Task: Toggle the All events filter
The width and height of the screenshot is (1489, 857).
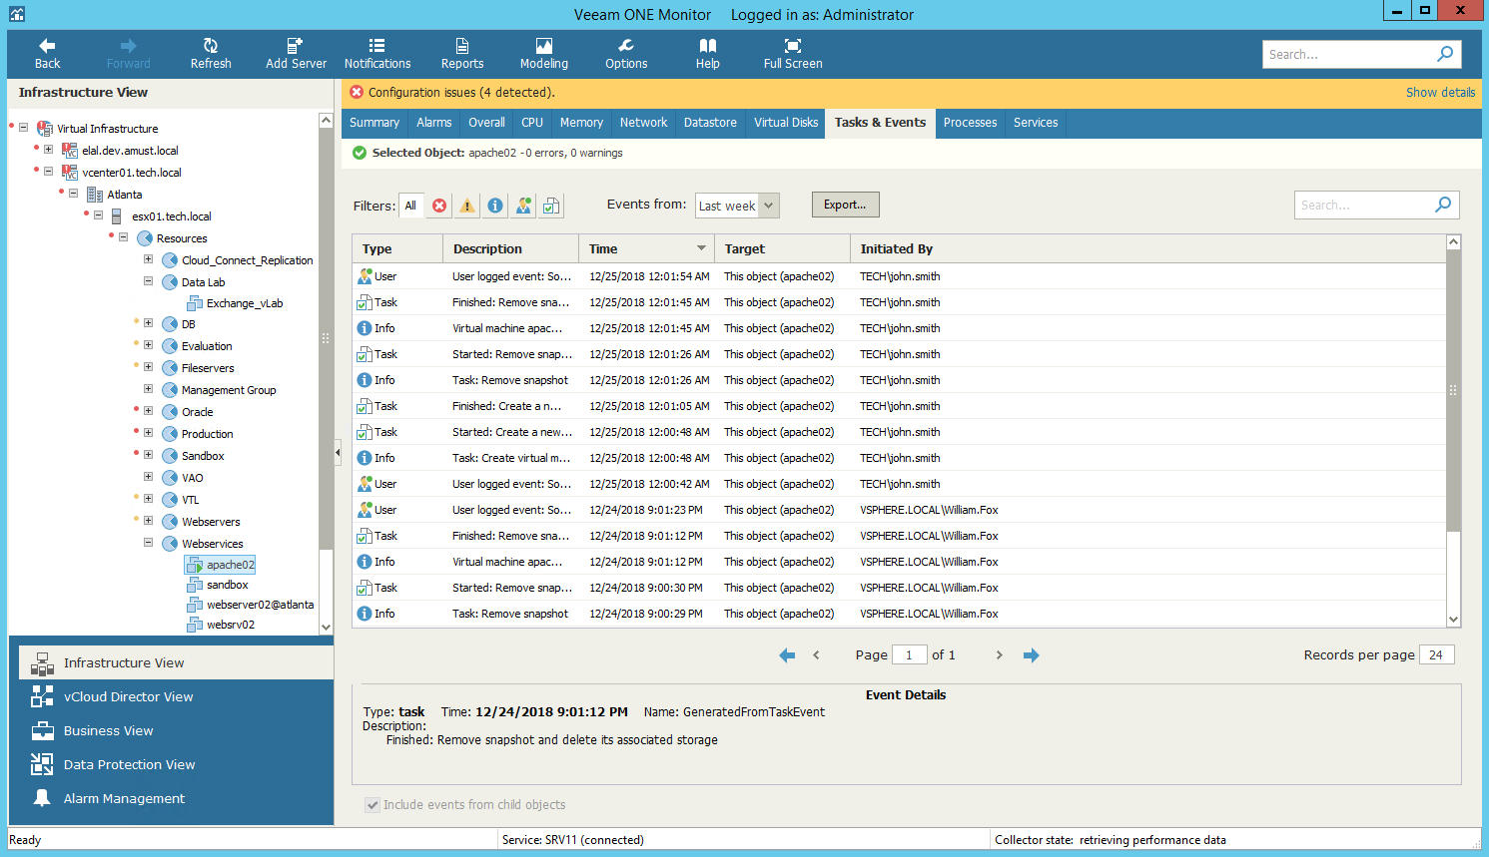Action: coord(410,206)
